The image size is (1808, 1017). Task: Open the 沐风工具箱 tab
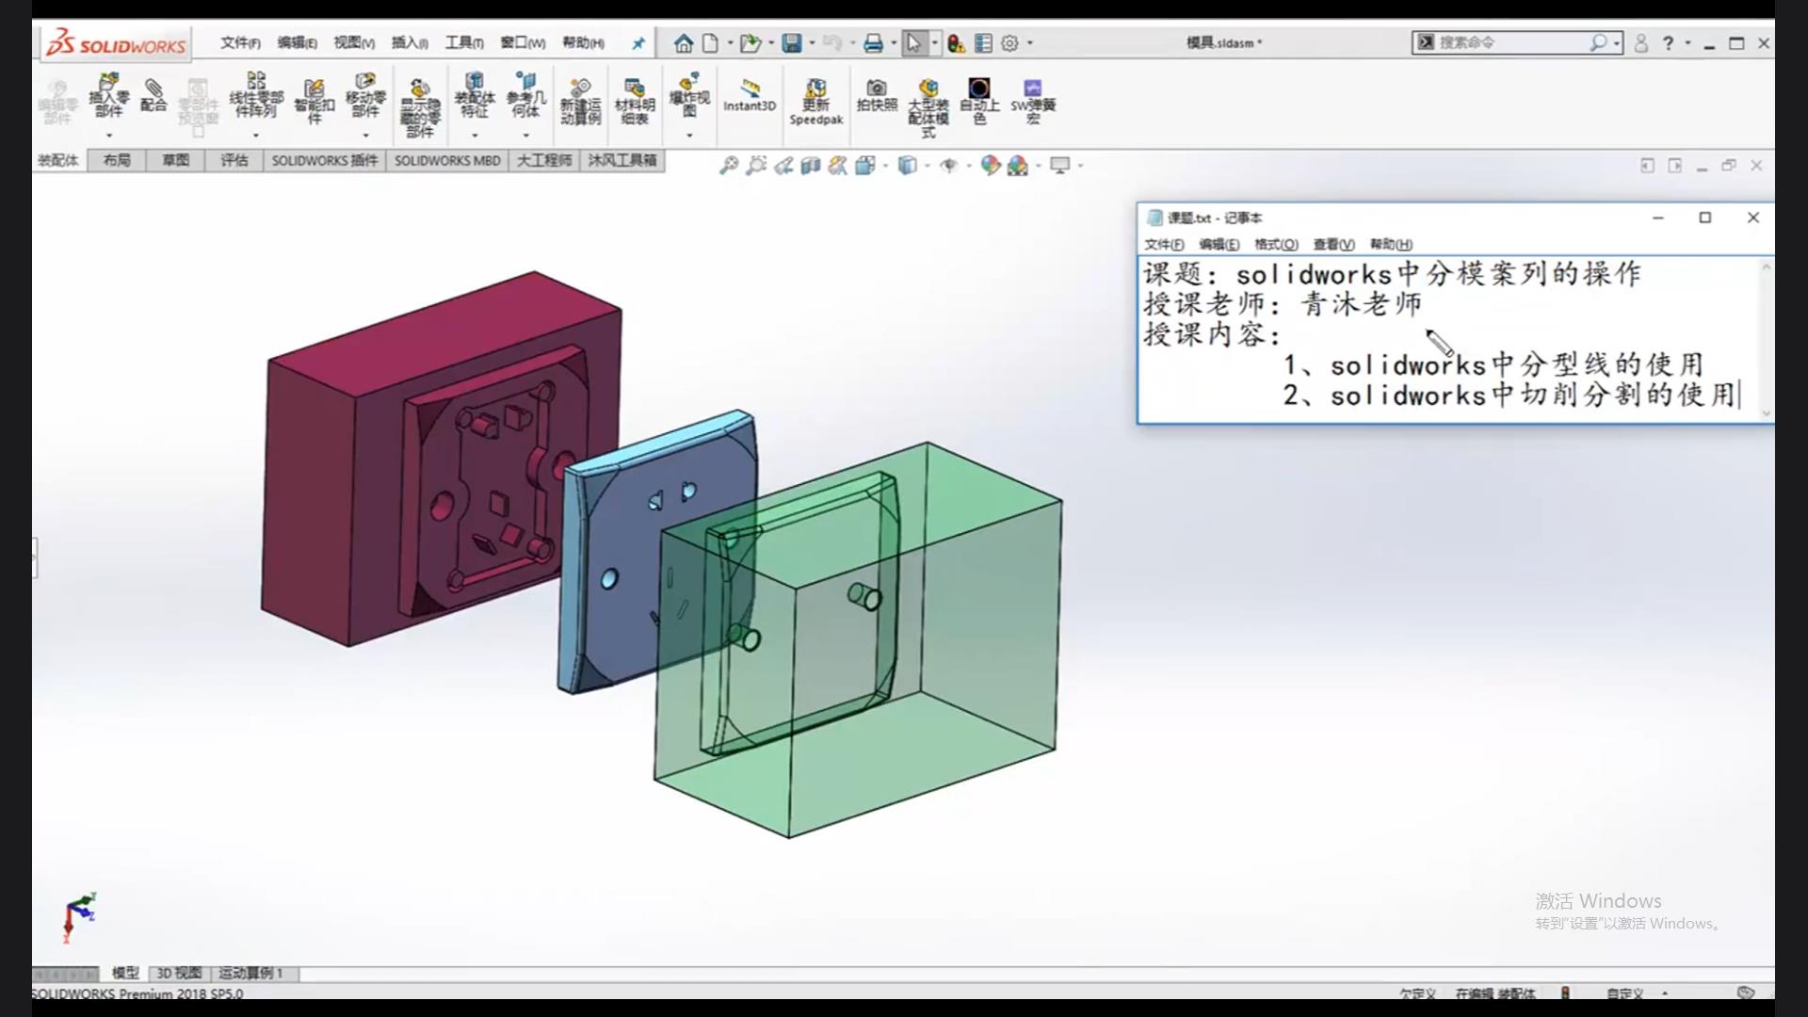[622, 160]
